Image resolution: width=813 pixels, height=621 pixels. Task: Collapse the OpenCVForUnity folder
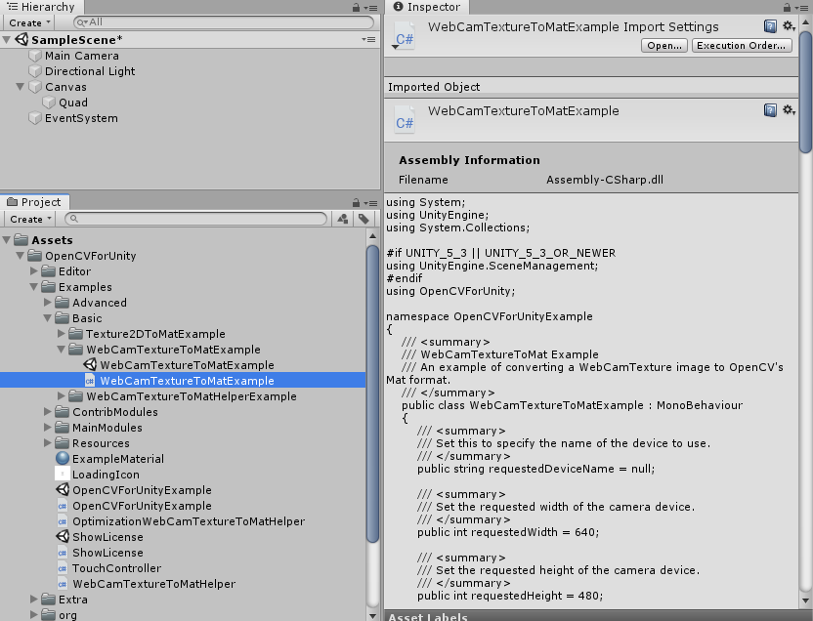tap(20, 256)
